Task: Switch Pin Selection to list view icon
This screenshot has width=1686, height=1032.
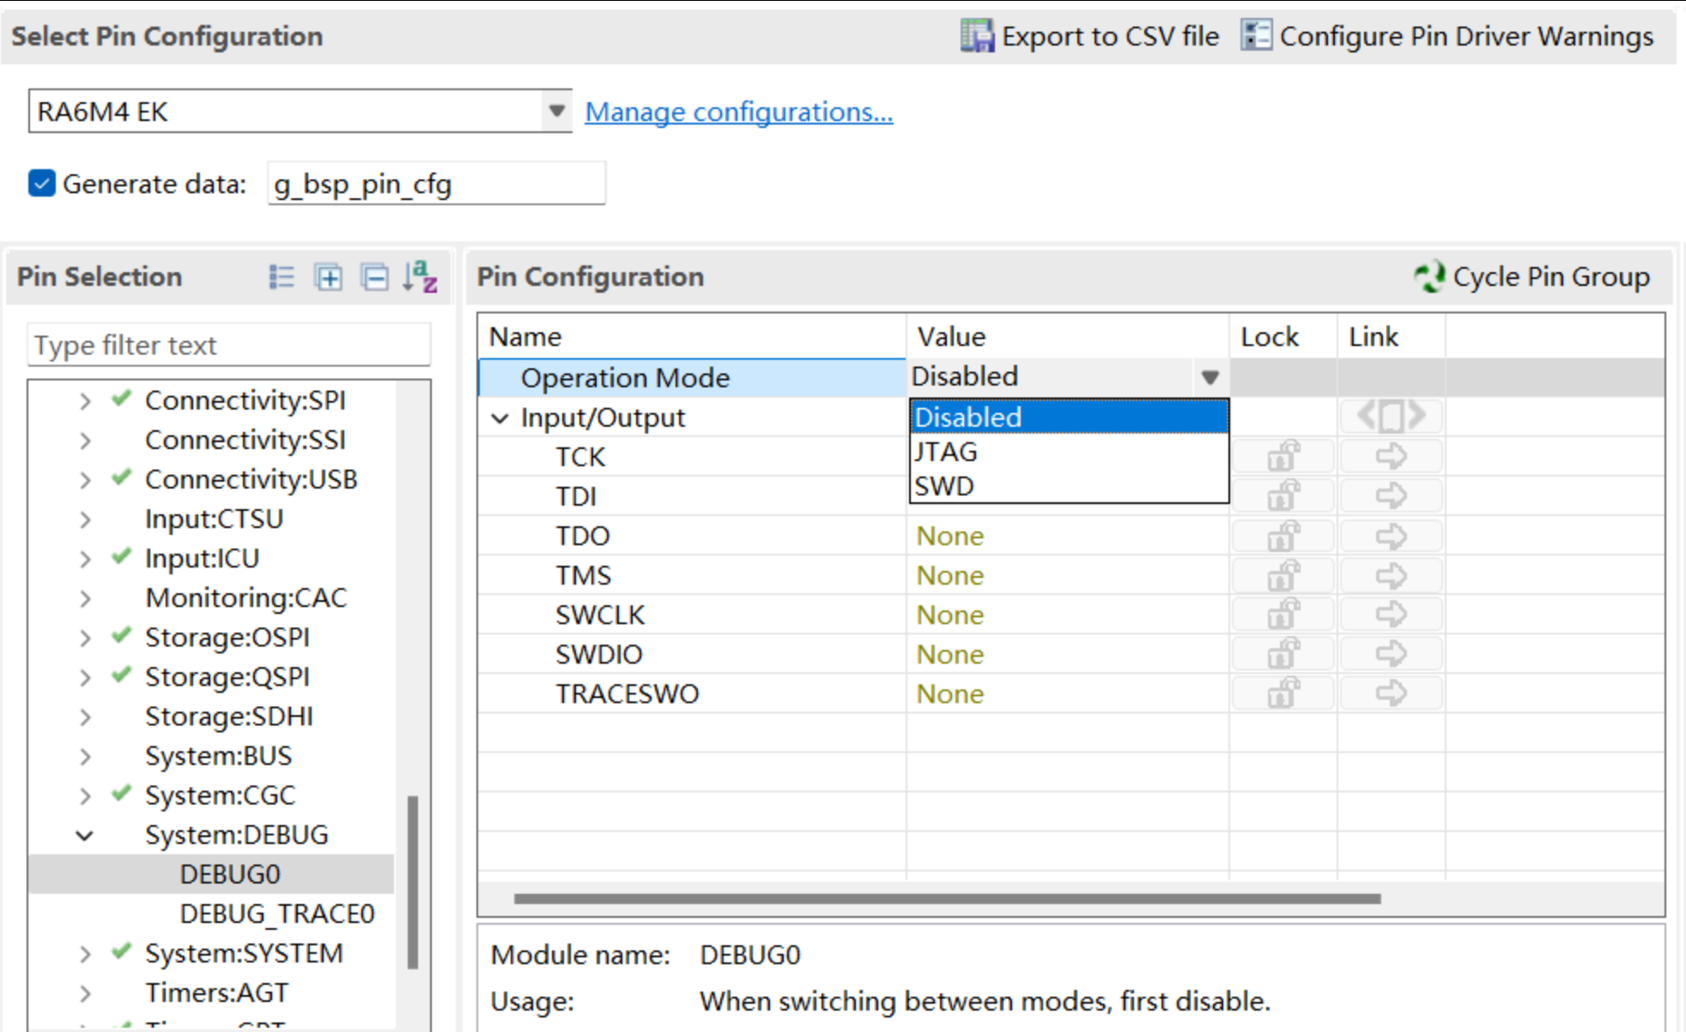Action: [282, 277]
